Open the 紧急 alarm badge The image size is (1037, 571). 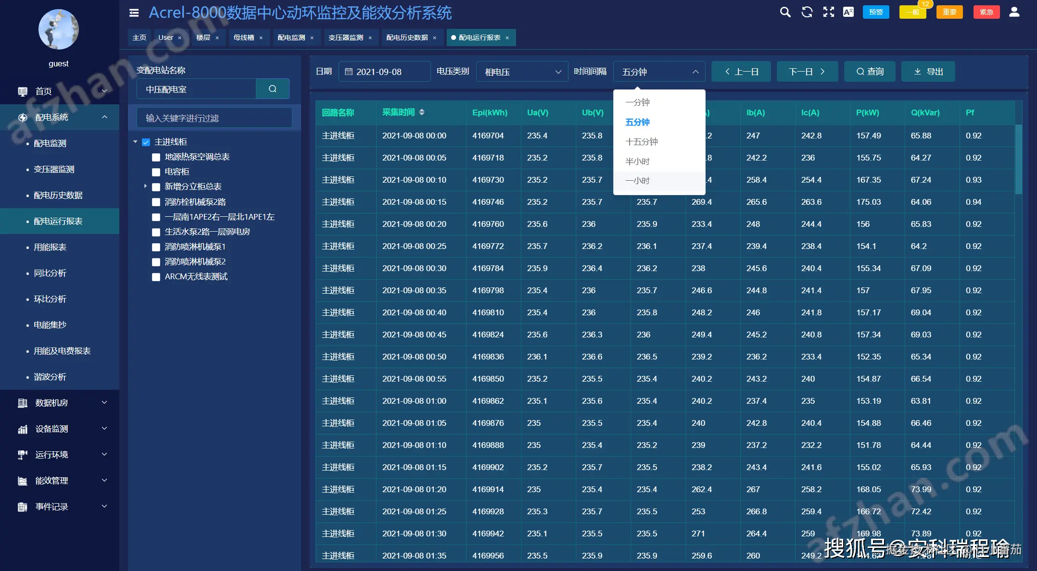[x=986, y=12]
